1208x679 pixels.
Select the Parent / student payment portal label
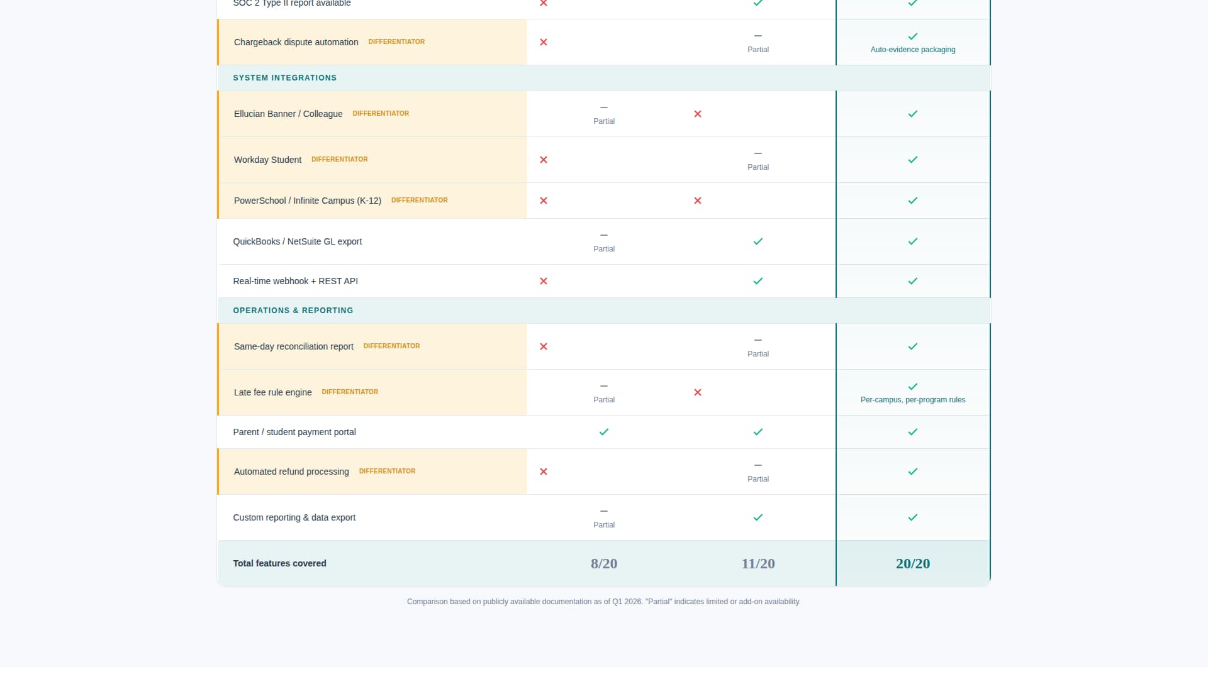click(x=294, y=432)
